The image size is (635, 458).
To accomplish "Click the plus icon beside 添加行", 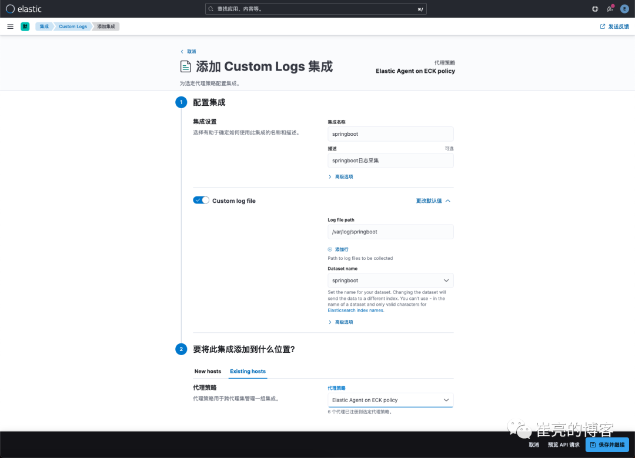I will point(330,249).
